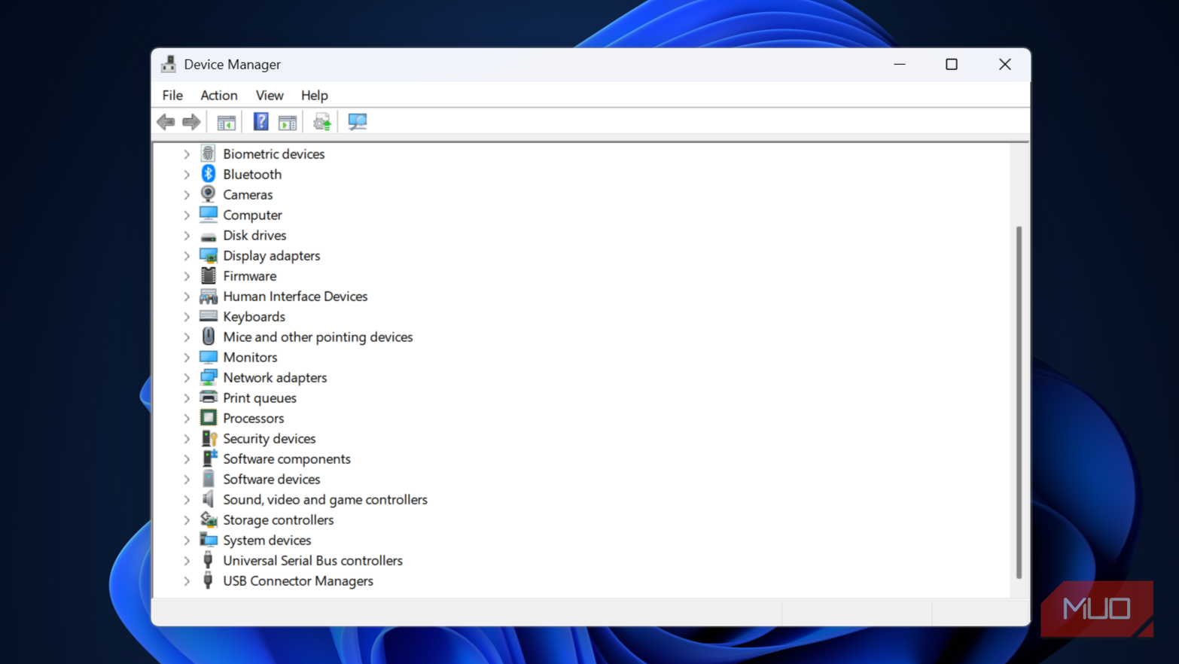
Task: Expand the Monitors category
Action: (187, 358)
